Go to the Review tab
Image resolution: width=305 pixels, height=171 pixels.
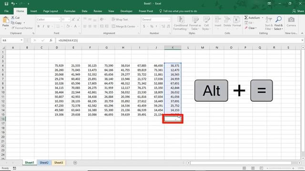(98, 11)
